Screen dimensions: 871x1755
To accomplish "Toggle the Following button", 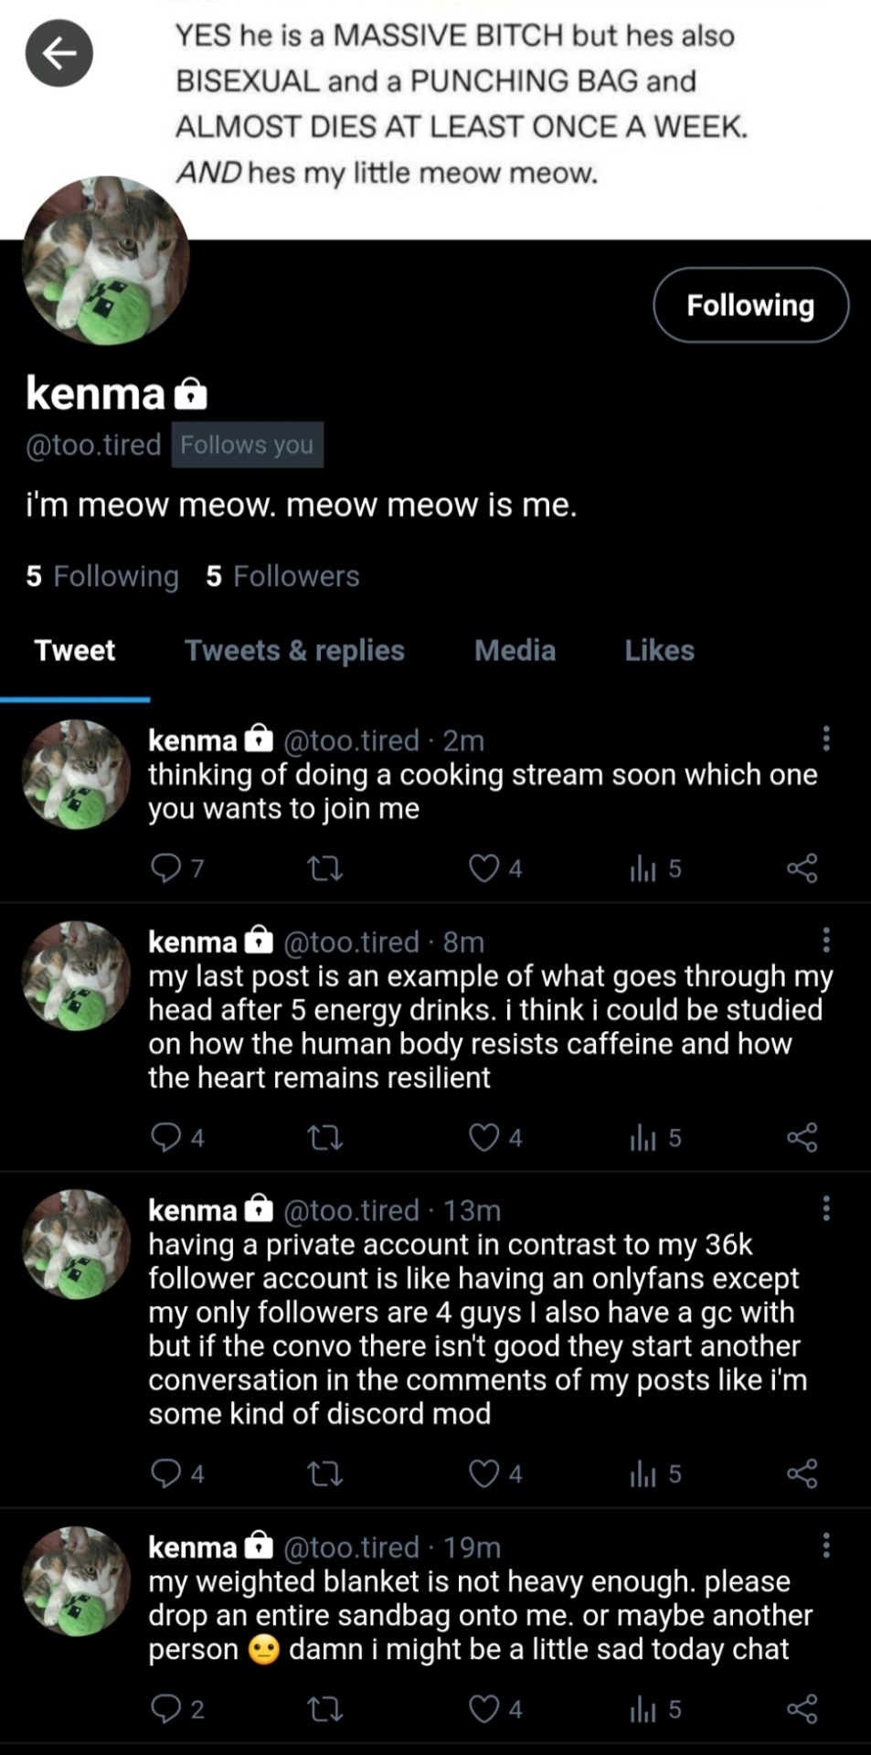I will pos(750,305).
